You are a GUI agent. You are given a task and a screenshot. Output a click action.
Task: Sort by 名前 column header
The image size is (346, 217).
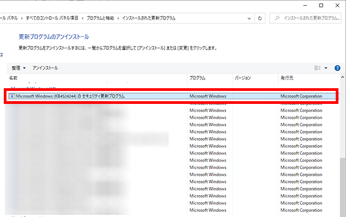[x=14, y=78]
